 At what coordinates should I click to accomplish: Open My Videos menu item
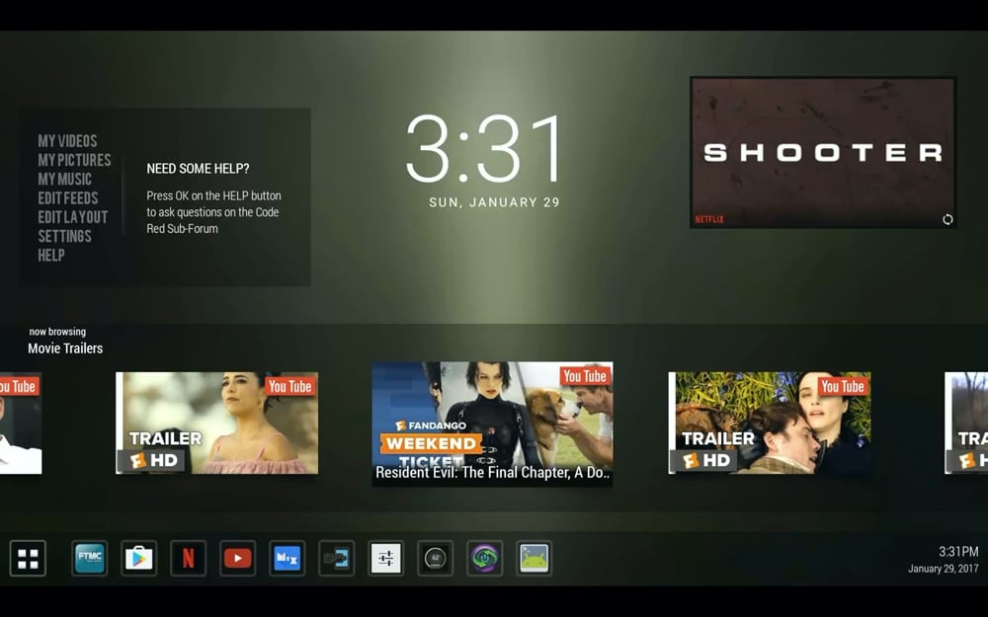click(67, 141)
